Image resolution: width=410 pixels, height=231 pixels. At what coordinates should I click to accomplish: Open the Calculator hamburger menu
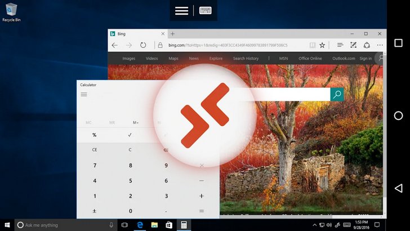84,95
